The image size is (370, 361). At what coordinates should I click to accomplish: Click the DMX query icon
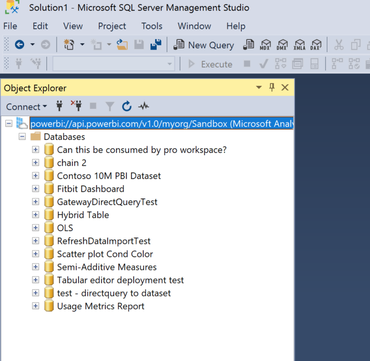(x=282, y=45)
